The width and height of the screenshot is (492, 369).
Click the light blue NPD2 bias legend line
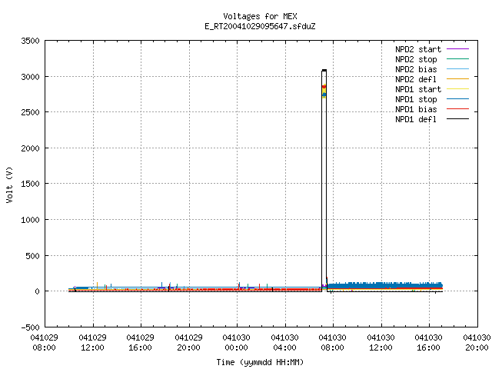click(x=458, y=69)
